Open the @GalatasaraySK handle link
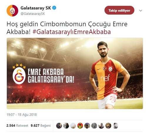 [33, 14]
